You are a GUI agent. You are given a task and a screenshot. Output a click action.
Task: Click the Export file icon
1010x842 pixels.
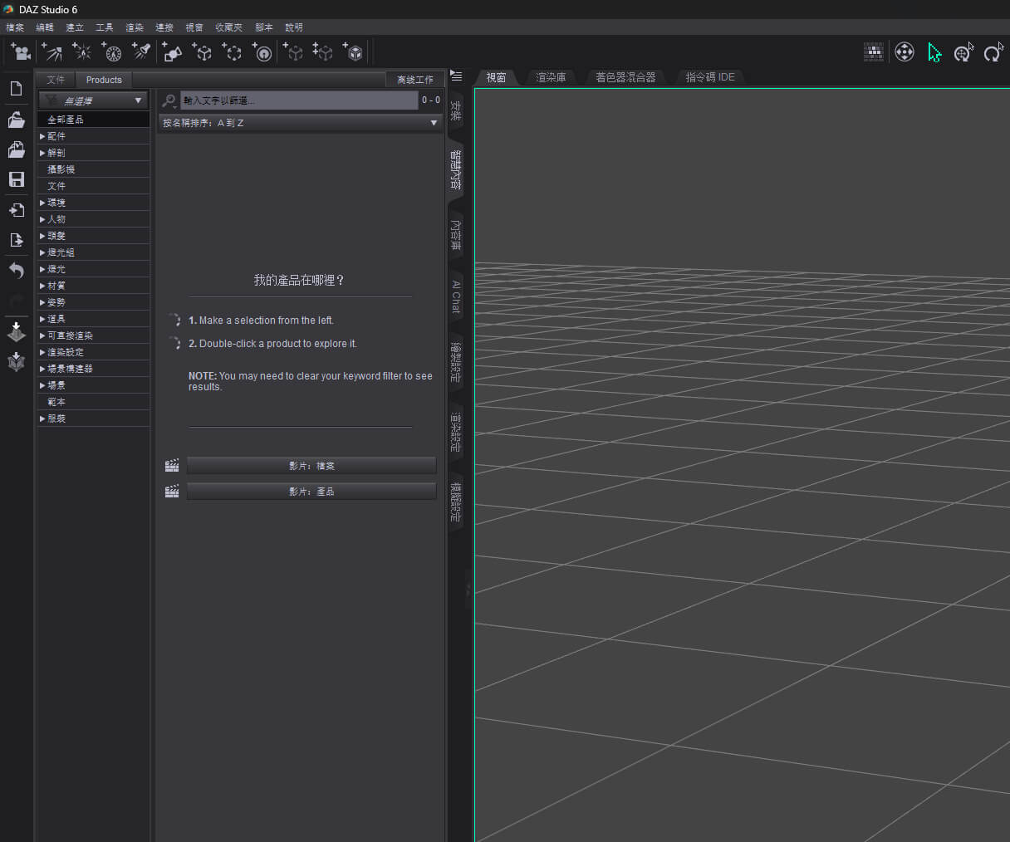16,240
